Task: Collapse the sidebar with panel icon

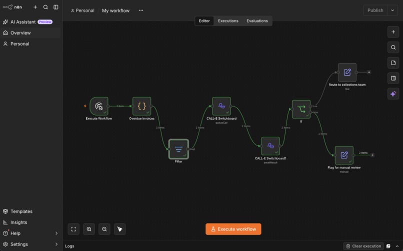Action: pos(56,7)
